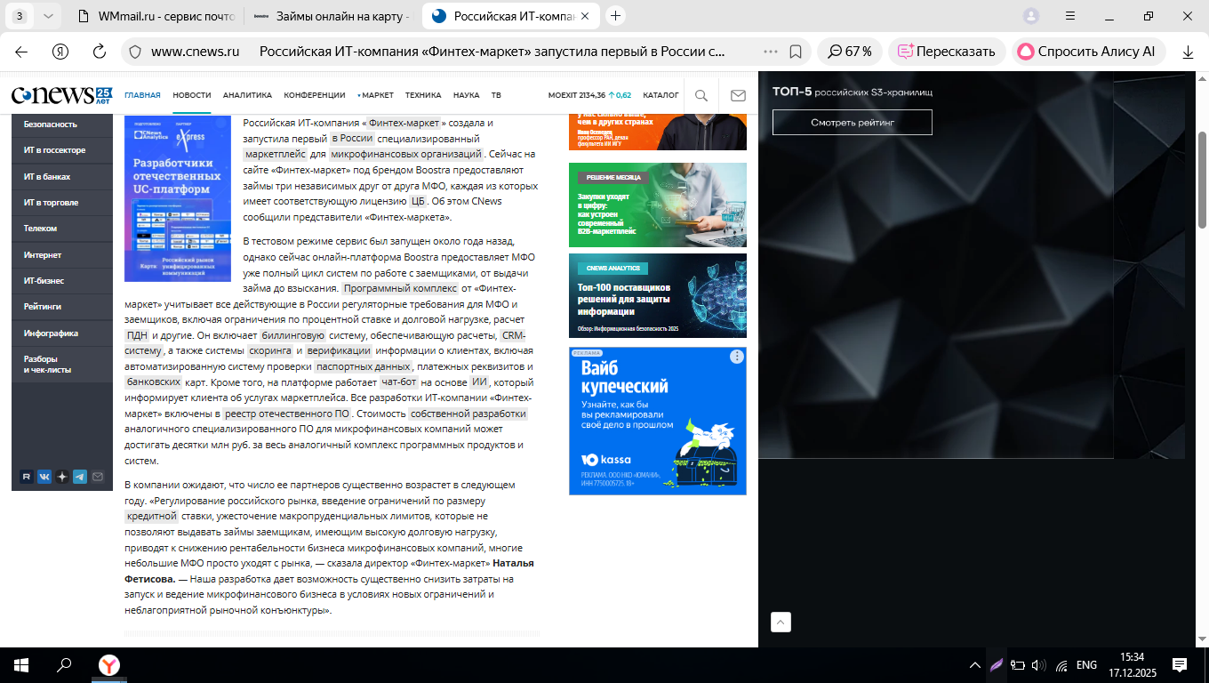The width and height of the screenshot is (1209, 683).
Task: Select Безопасность in the sidebar
Action: coord(62,125)
